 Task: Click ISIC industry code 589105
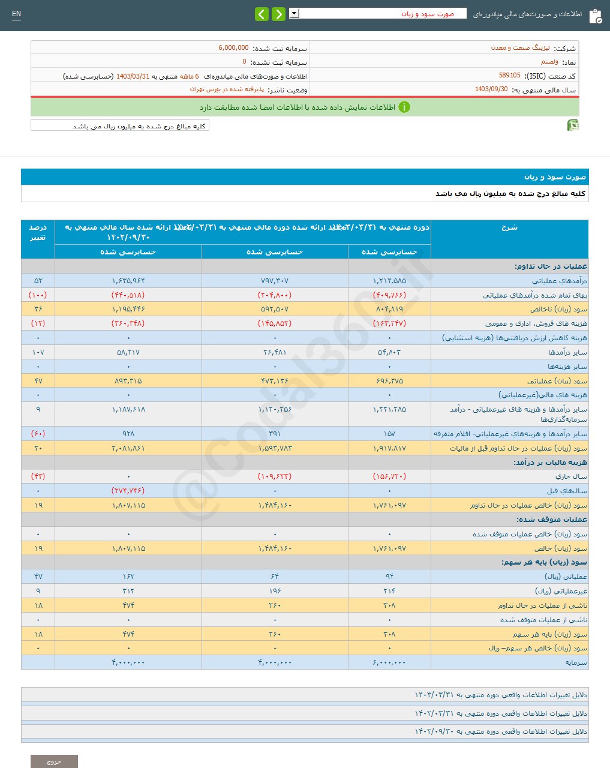click(x=509, y=76)
